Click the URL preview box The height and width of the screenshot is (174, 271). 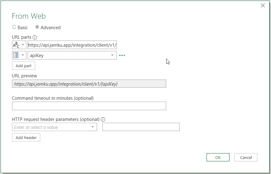click(x=89, y=84)
